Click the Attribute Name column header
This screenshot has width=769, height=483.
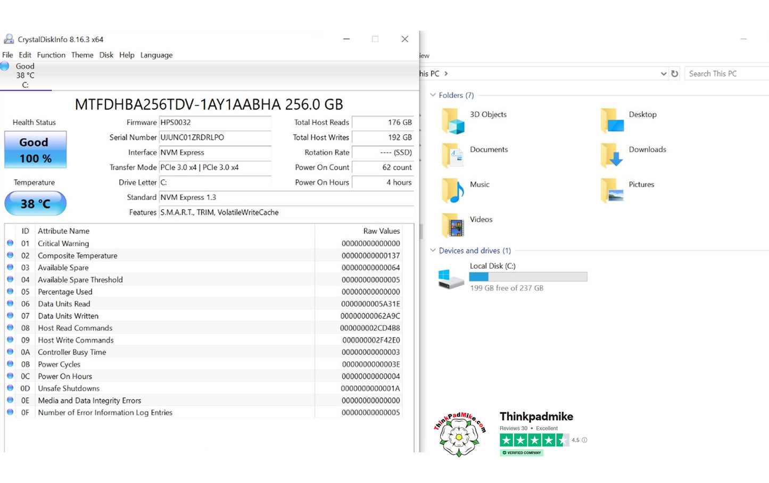63,231
